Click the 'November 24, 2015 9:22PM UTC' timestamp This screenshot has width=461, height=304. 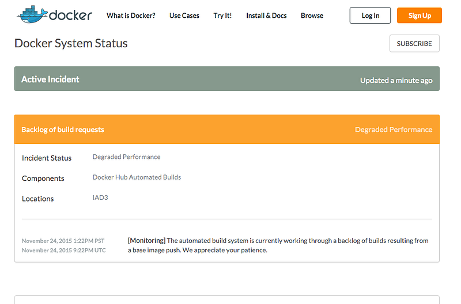click(x=64, y=250)
